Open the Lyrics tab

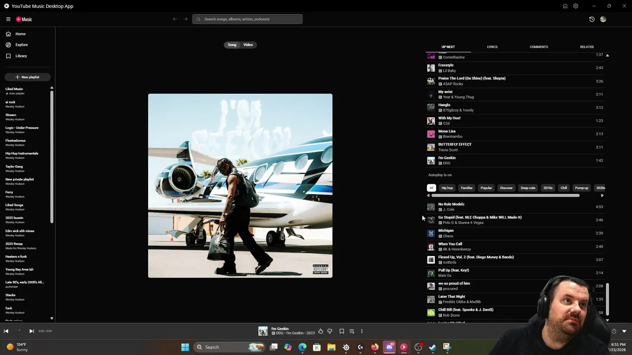[492, 47]
